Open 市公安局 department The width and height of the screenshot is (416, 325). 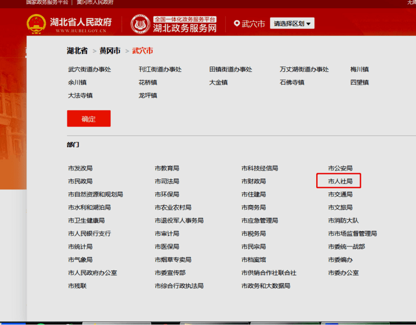[x=340, y=168]
